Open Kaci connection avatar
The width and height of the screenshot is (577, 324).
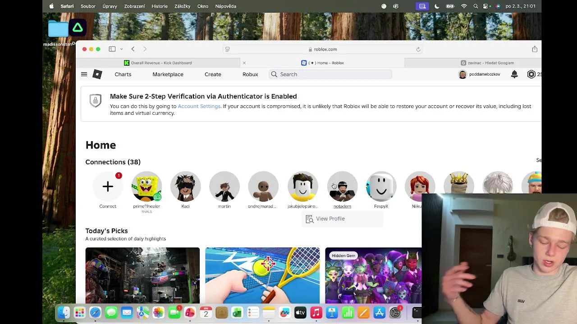tap(185, 186)
